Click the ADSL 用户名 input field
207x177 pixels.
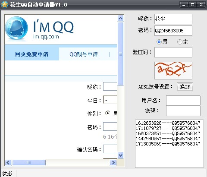pyautogui.click(x=183, y=101)
